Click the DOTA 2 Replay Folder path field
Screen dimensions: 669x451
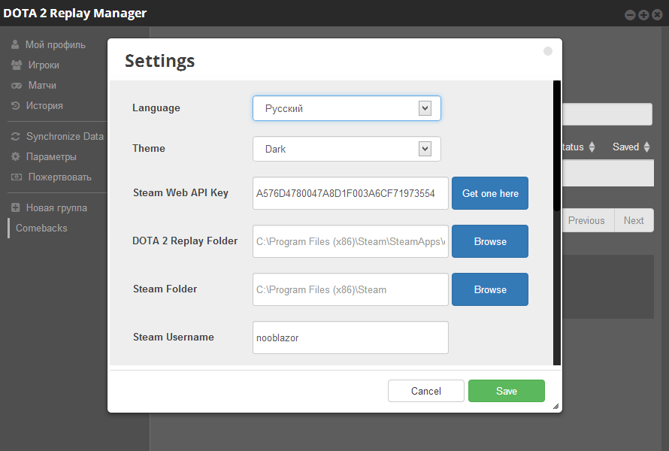[350, 241]
